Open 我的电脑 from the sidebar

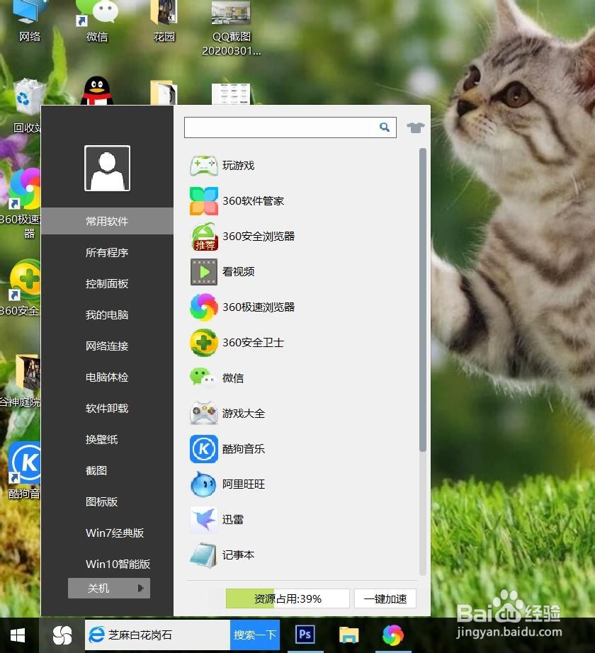[x=107, y=315]
